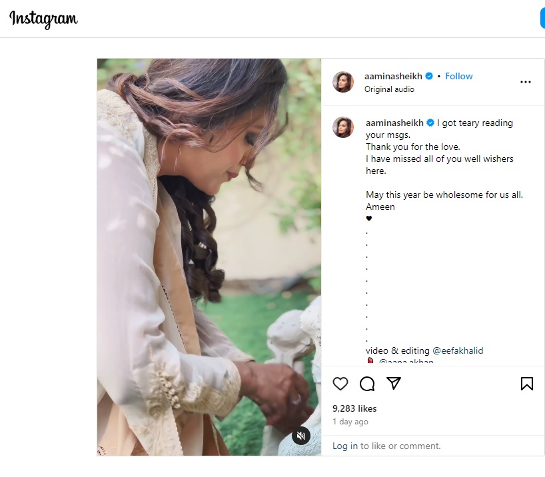This screenshot has width=545, height=477.
Task: Click the verified badge in post header
Action: tap(430, 76)
